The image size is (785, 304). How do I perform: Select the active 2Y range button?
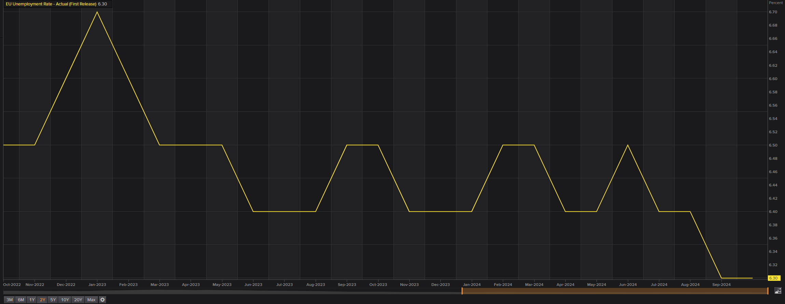click(x=42, y=300)
